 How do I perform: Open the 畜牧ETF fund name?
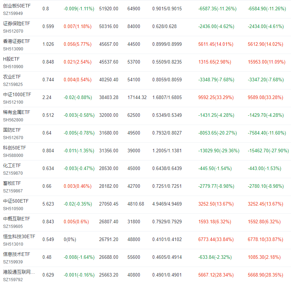click(x=12, y=184)
